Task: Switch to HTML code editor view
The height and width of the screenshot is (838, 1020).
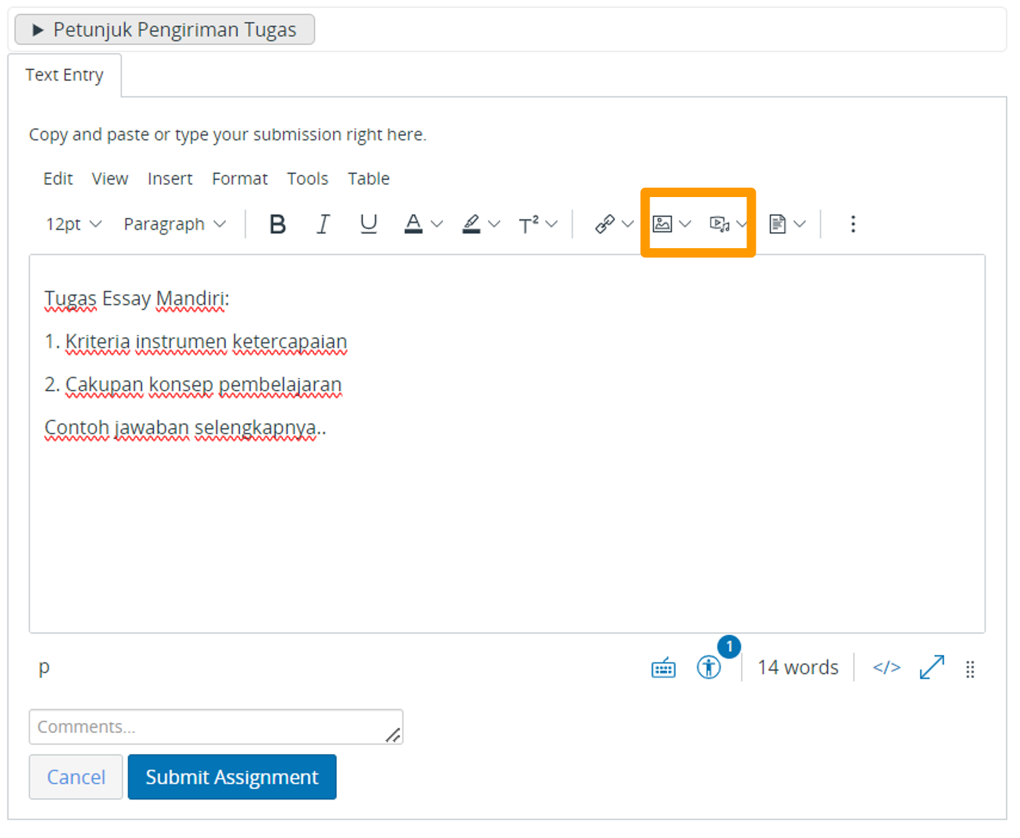Action: [886, 668]
